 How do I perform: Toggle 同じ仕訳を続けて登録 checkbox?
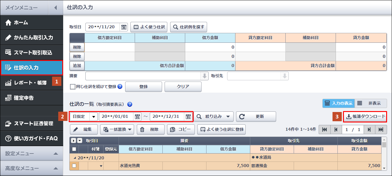point(72,87)
